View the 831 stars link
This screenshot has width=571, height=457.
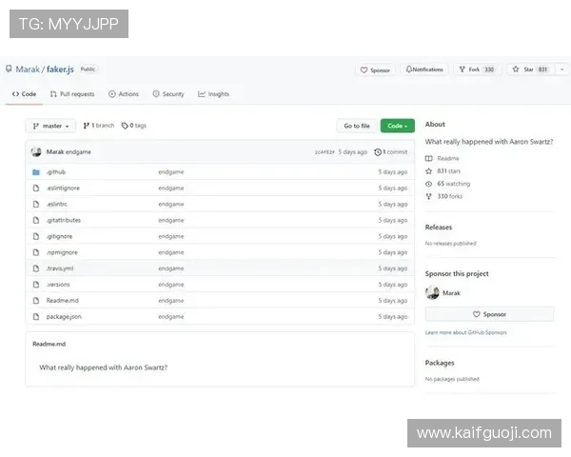(x=448, y=171)
